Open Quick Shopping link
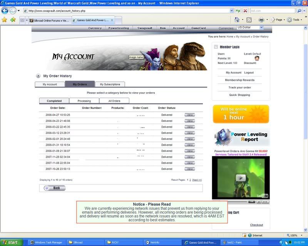The image size is (308, 246). (239, 95)
